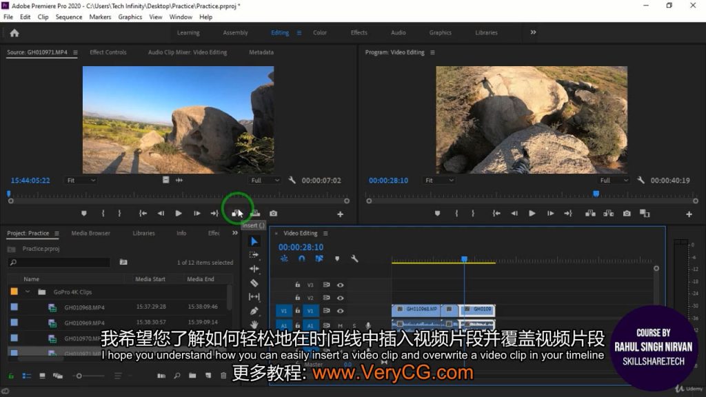
Task: Switch Project panel to List View
Action: 27,376
